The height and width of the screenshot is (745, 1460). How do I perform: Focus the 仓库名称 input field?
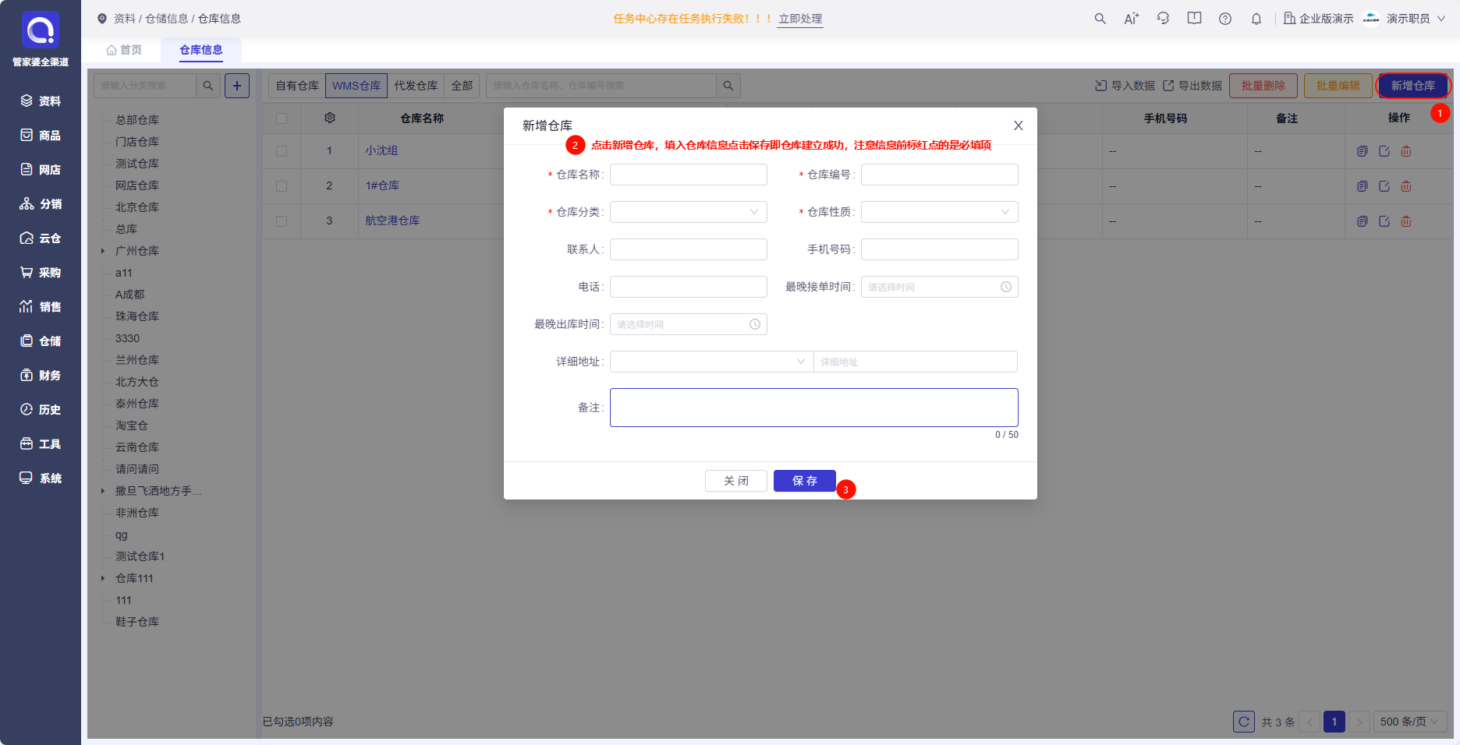pyautogui.click(x=689, y=175)
